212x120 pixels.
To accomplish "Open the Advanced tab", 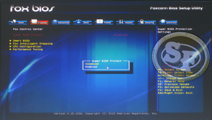I will pyautogui.click(x=61, y=22).
